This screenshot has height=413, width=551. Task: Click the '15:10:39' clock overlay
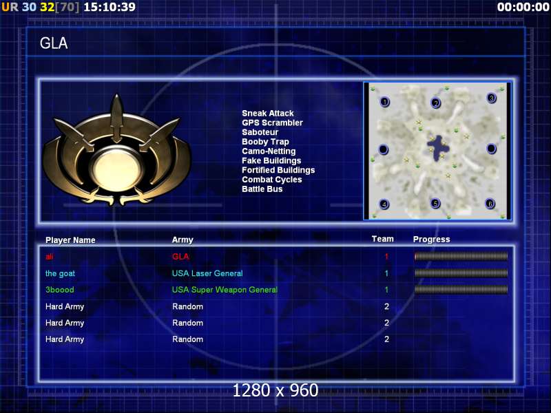click(x=110, y=7)
